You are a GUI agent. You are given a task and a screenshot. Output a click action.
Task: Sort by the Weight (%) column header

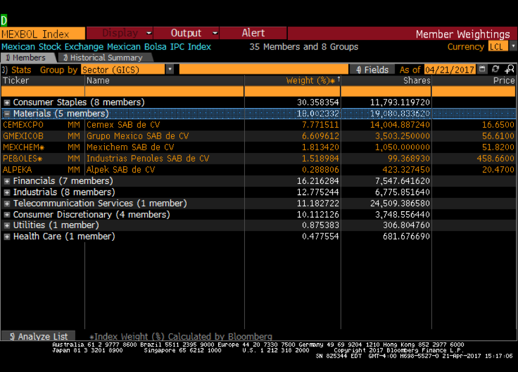pos(311,80)
